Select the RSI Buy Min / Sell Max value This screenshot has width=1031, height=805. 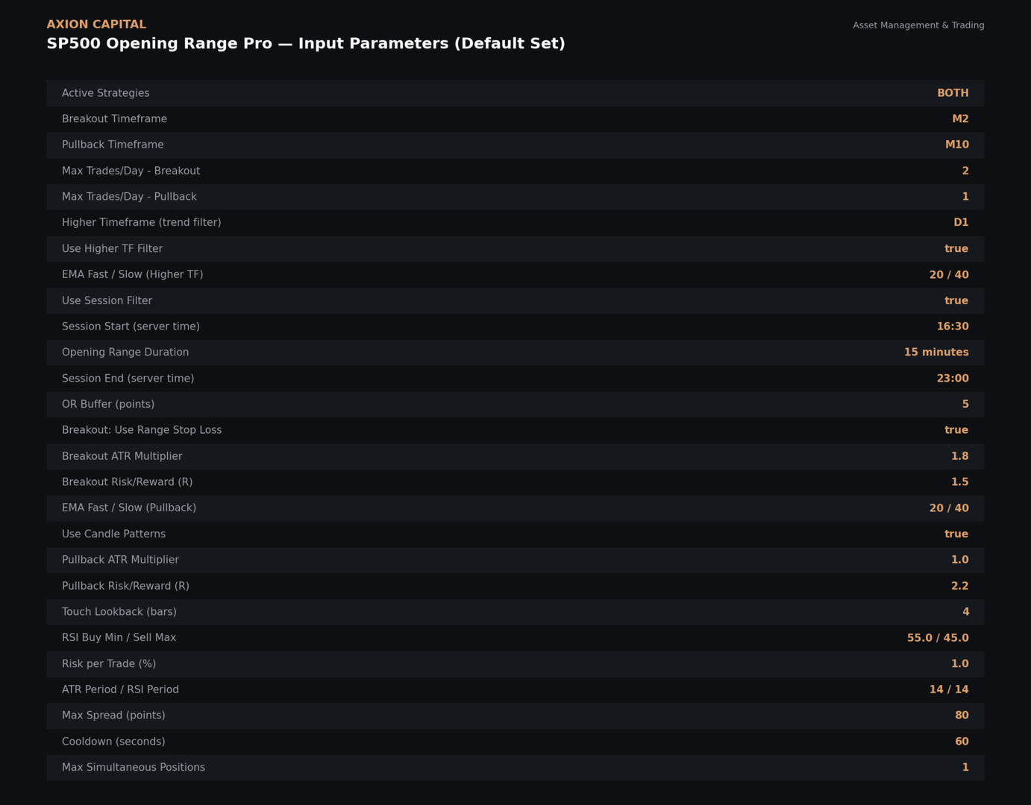938,638
